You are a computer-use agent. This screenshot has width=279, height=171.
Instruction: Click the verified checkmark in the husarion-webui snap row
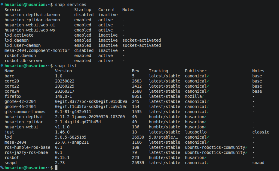(205, 127)
